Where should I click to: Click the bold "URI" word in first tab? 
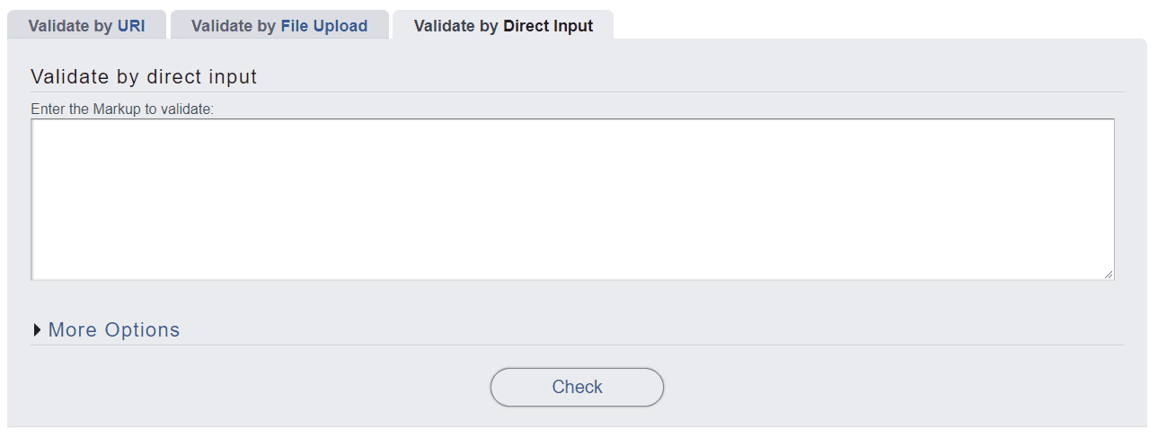[131, 26]
